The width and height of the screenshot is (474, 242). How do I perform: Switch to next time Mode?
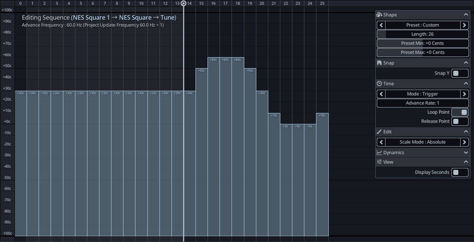[464, 94]
